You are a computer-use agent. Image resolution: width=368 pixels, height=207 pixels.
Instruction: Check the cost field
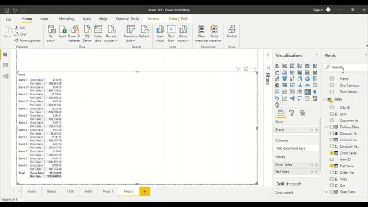pyautogui.click(x=332, y=114)
